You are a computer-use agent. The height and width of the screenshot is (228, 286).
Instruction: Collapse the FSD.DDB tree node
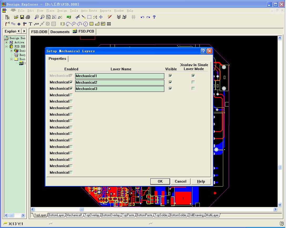(x=6, y=46)
